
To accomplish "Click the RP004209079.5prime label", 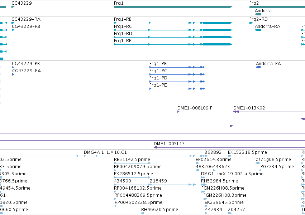I will (x=138, y=167).
